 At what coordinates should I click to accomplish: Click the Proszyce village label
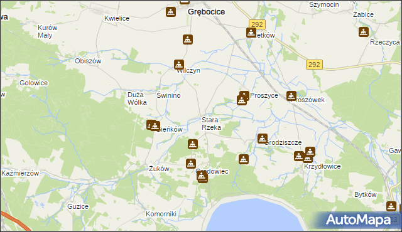(x=264, y=95)
